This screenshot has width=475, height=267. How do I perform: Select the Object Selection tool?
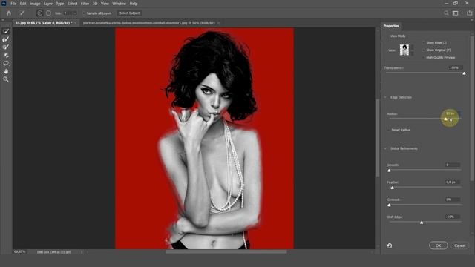(x=6, y=56)
